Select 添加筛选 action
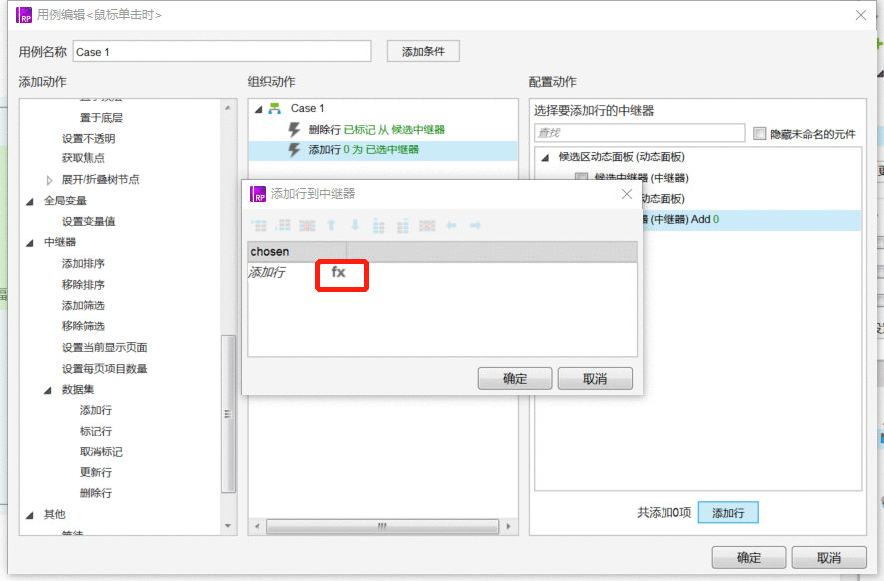Viewport: 884px width, 581px height. click(x=83, y=305)
